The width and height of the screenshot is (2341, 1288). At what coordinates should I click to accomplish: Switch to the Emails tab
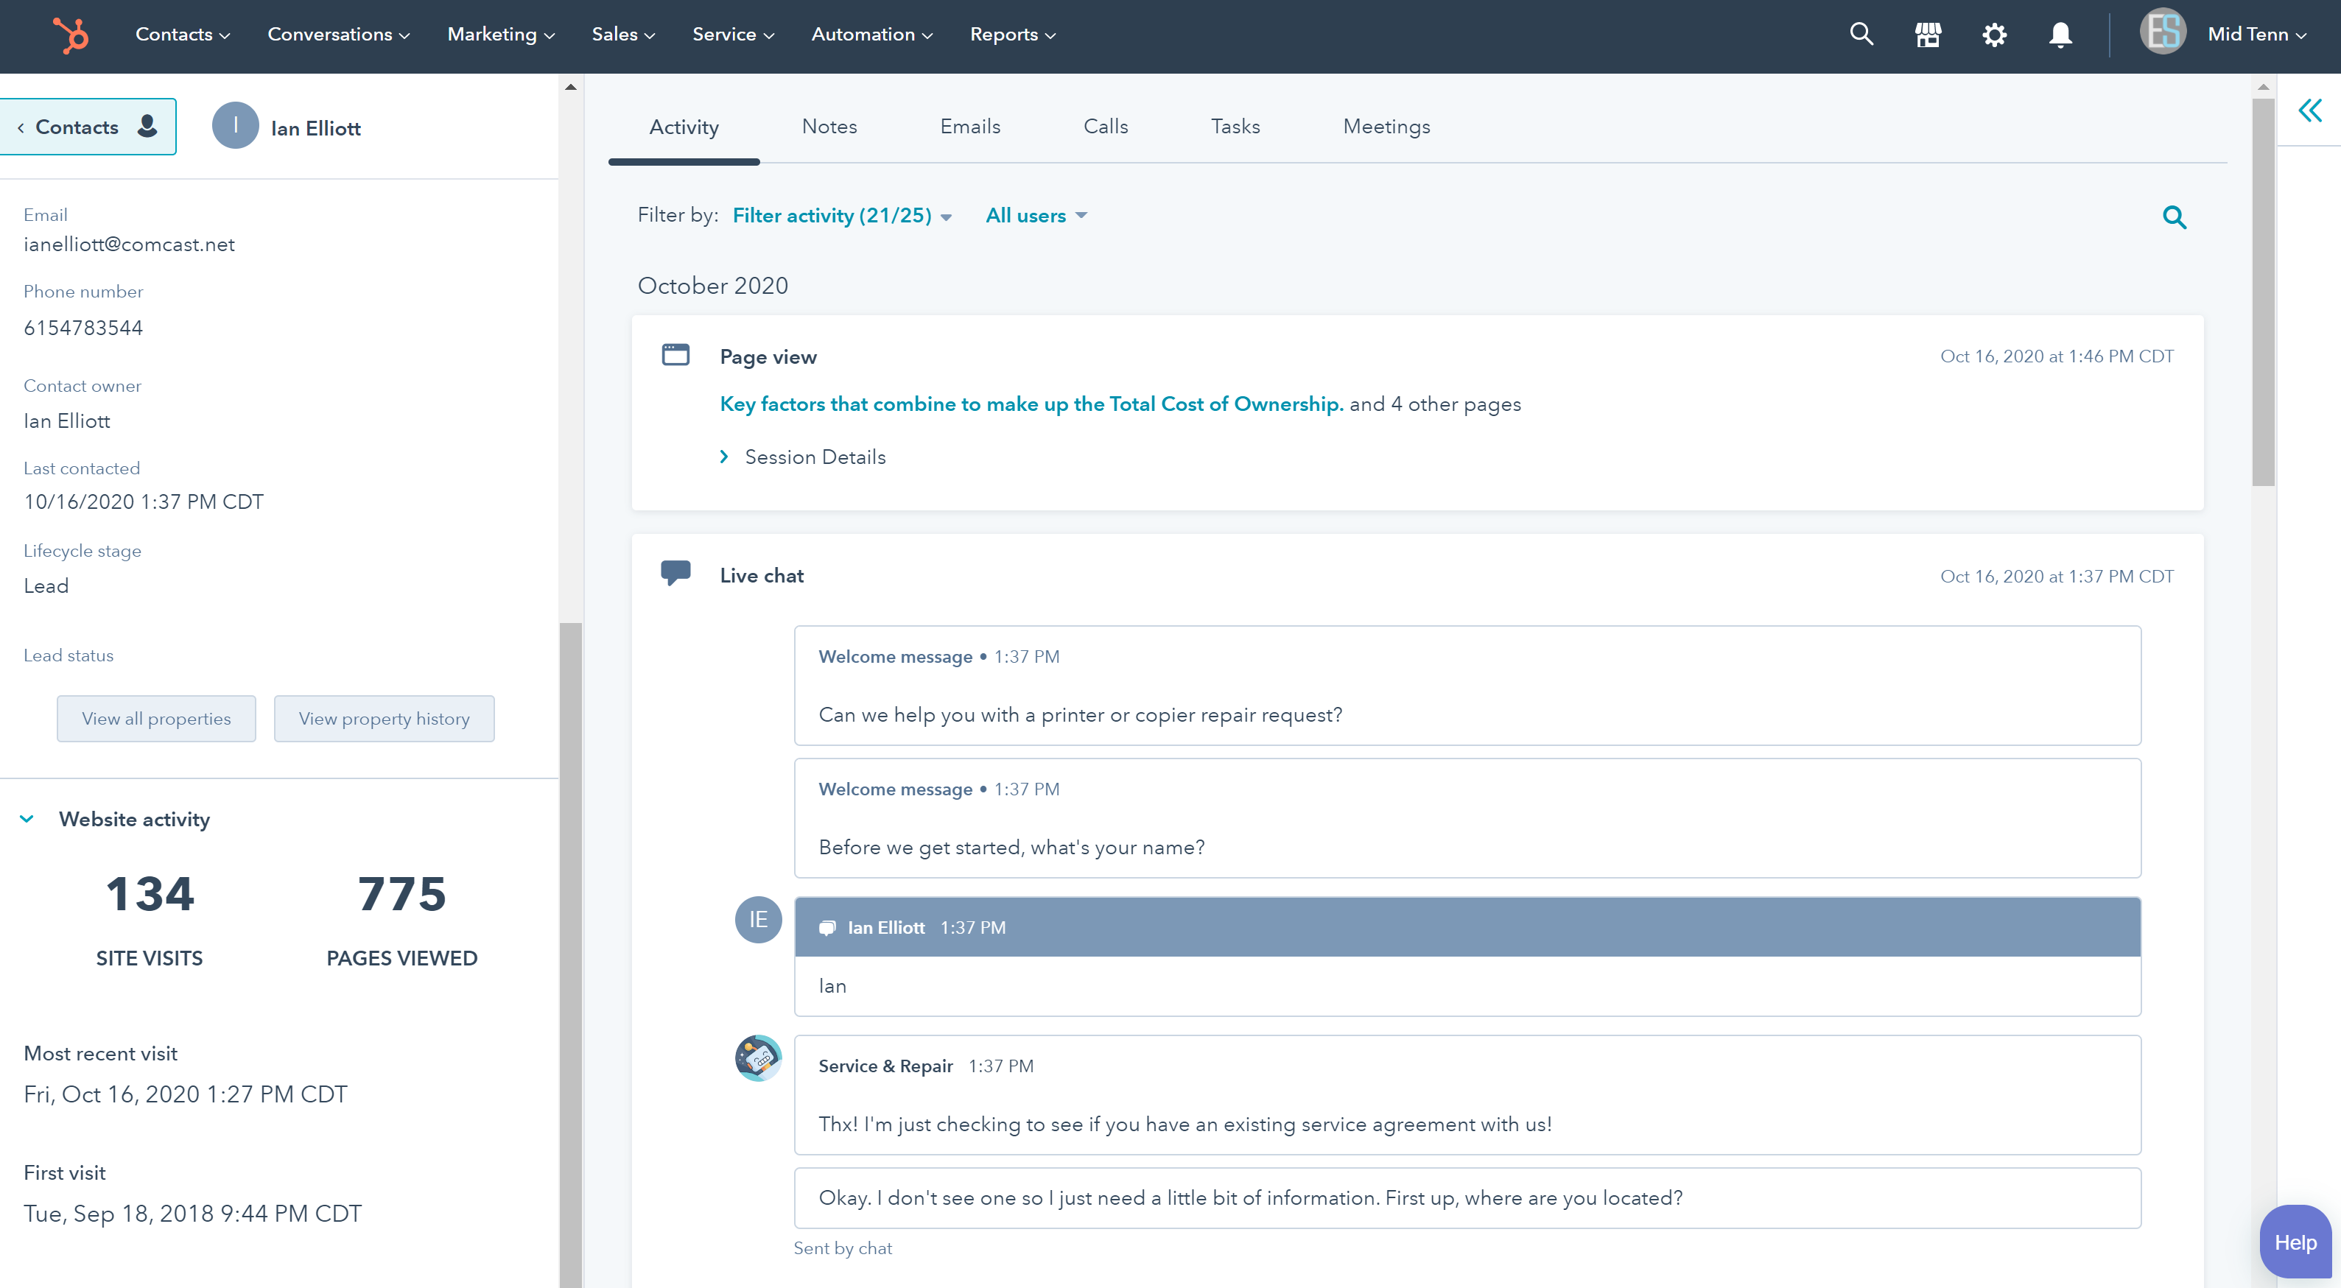pos(969,126)
